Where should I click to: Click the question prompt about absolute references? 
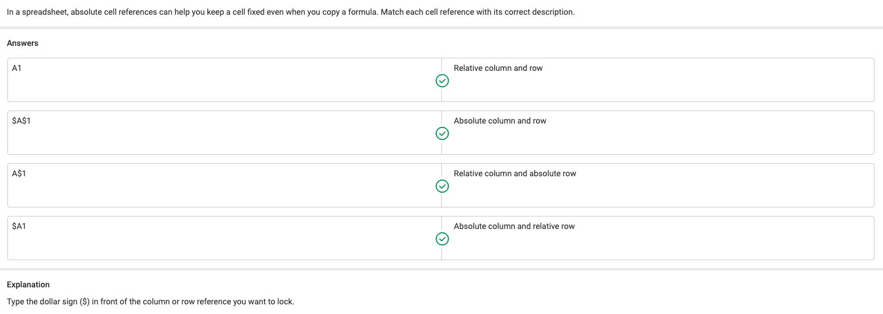coord(291,12)
